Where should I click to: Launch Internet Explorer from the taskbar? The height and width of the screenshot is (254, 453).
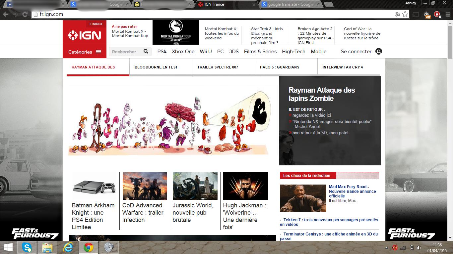coord(68,247)
